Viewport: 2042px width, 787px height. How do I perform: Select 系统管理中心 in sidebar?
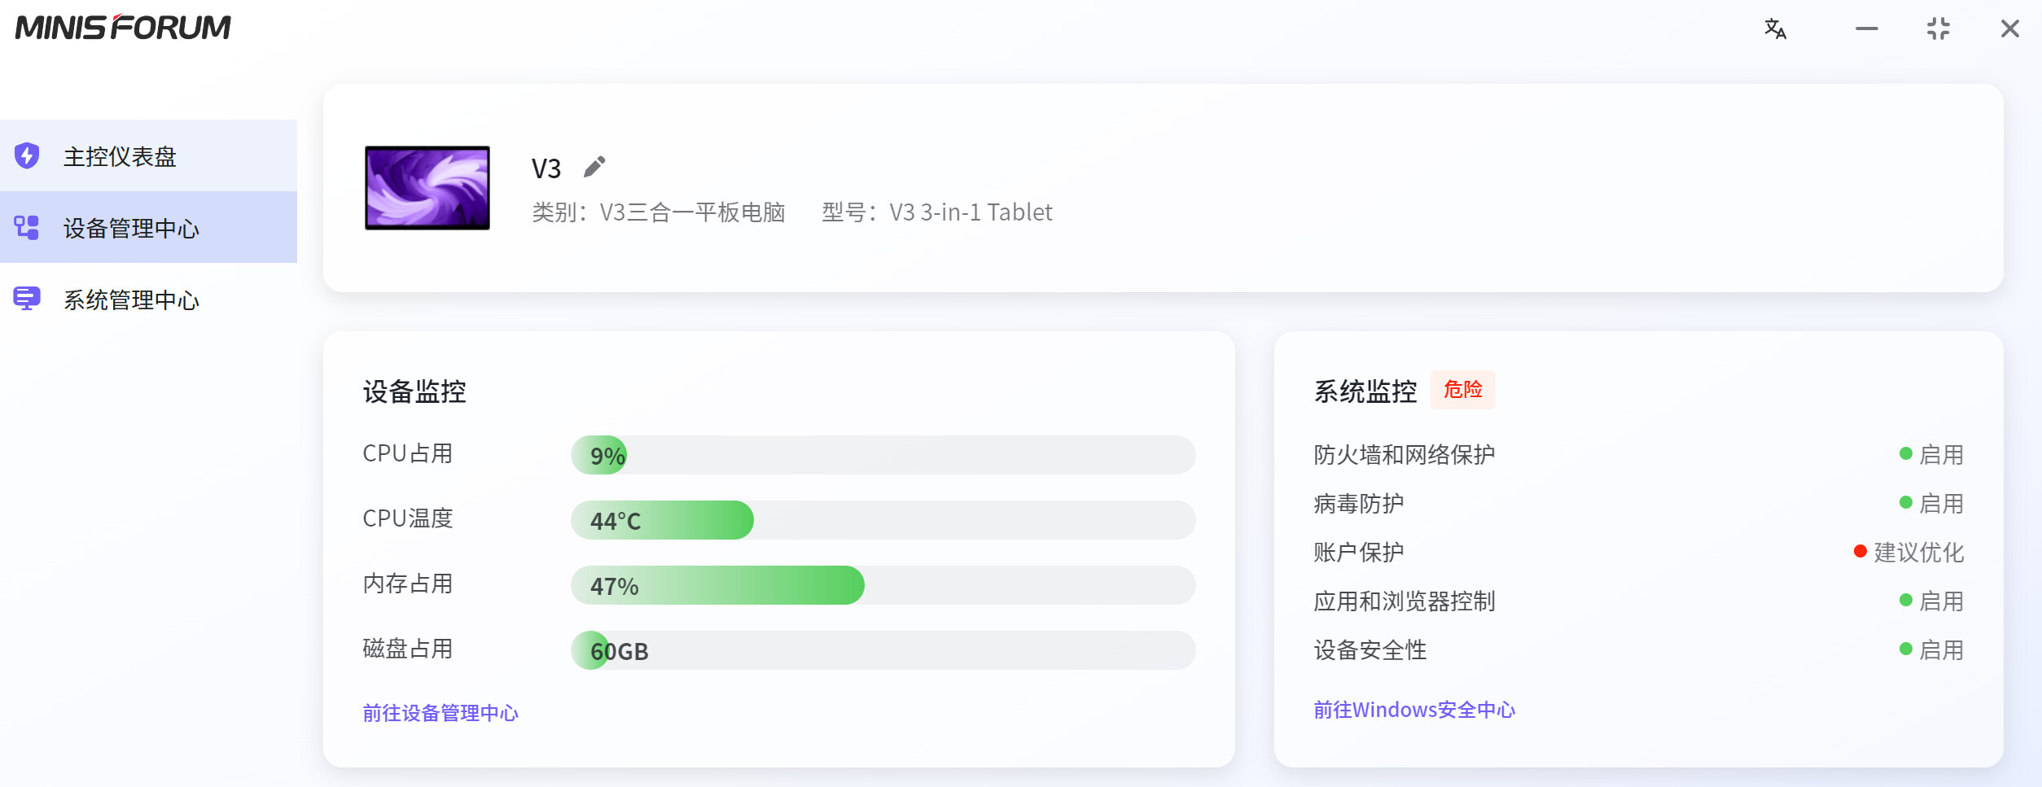click(131, 300)
